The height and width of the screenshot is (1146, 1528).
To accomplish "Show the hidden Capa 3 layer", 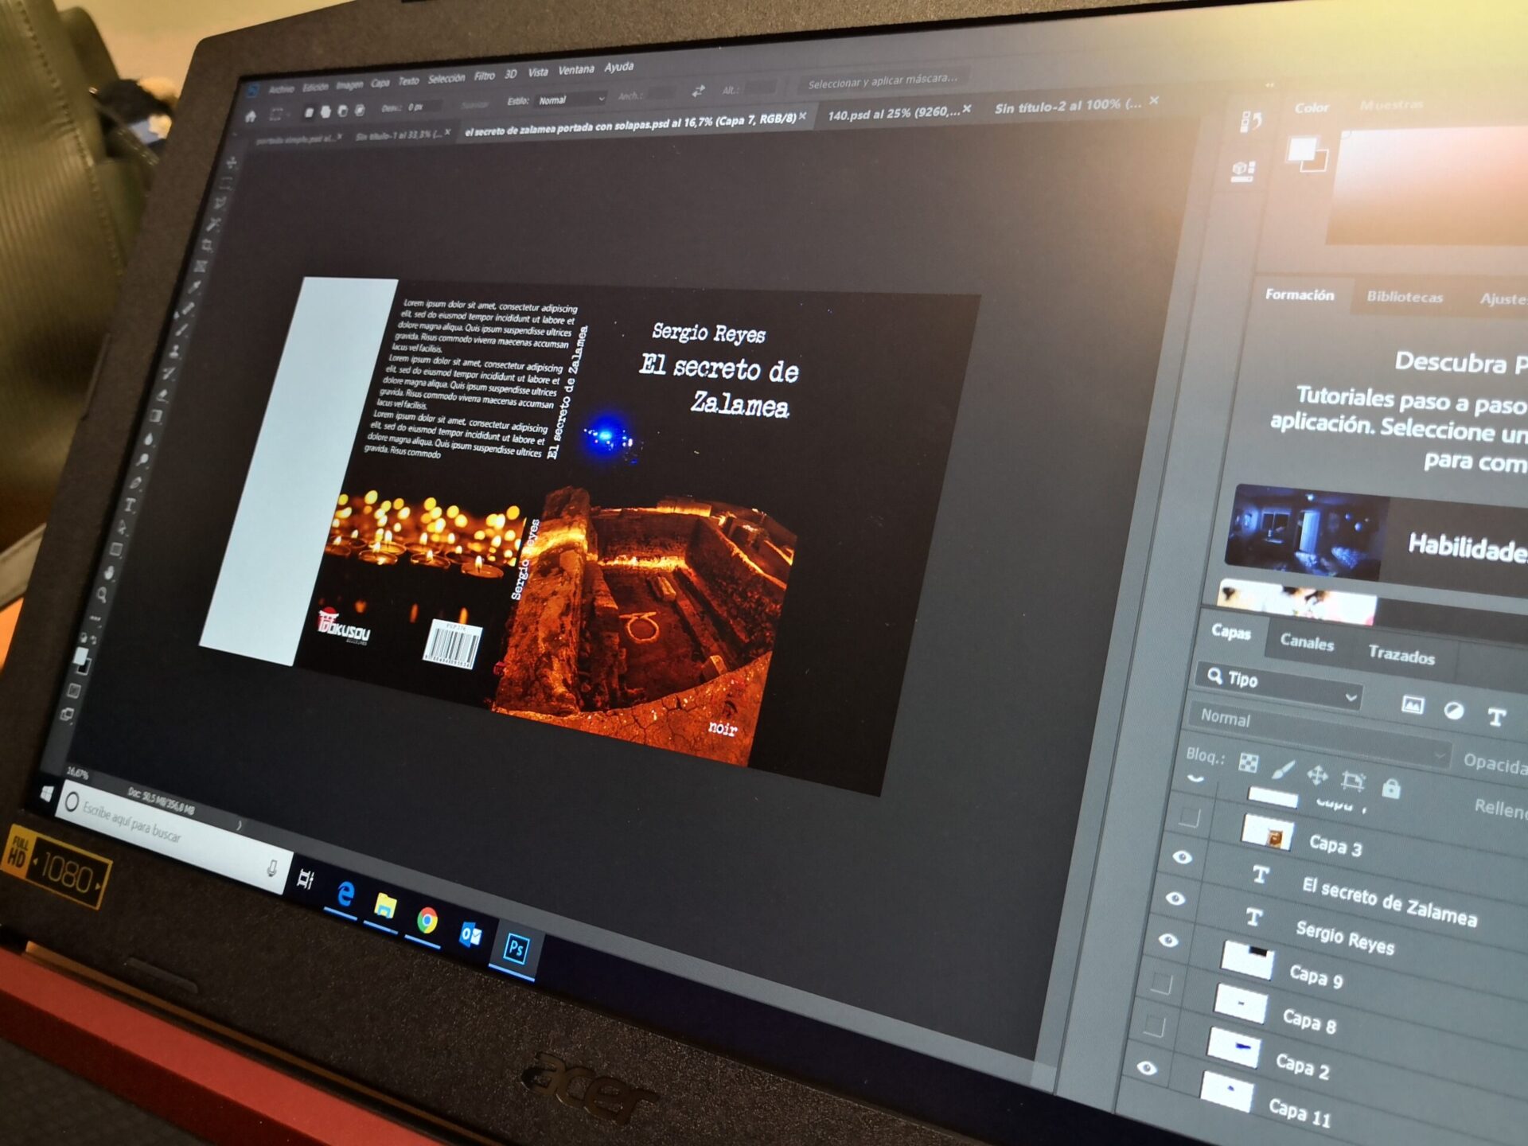I will (x=1189, y=817).
